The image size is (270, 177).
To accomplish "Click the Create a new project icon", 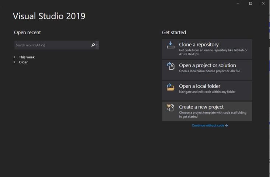I will [171, 108].
